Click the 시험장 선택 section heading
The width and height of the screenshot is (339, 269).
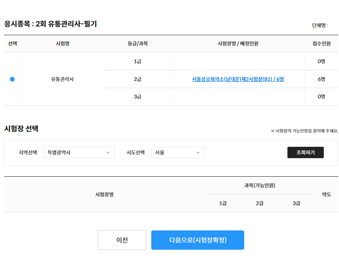pos(21,129)
